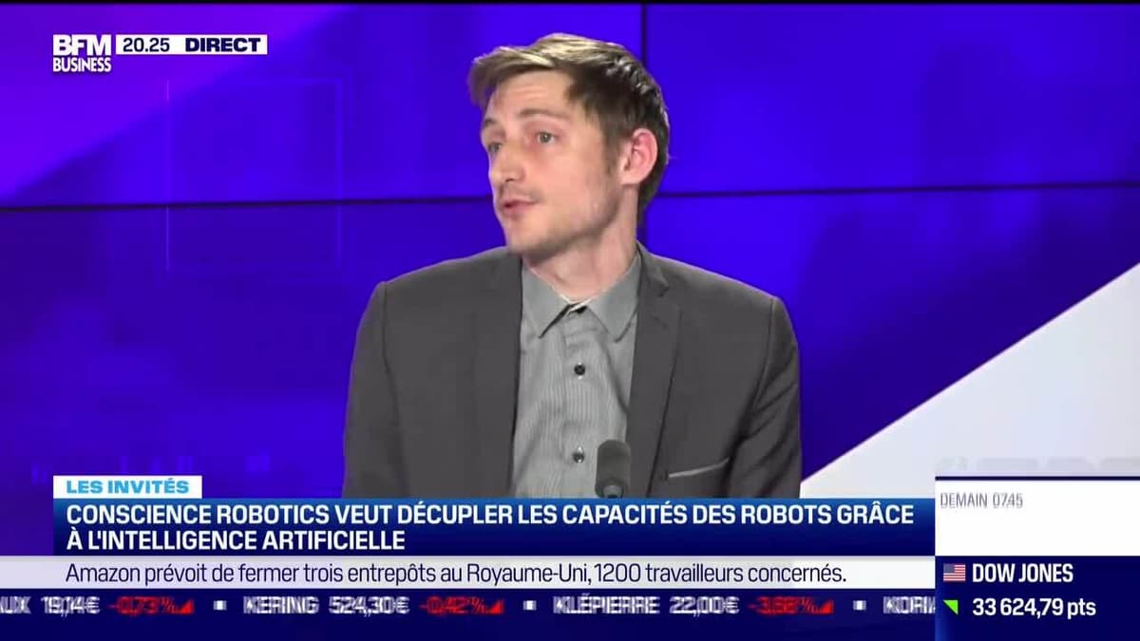The height and width of the screenshot is (641, 1140).
Task: Select the DOW JONES index label
Action: coord(1022,573)
